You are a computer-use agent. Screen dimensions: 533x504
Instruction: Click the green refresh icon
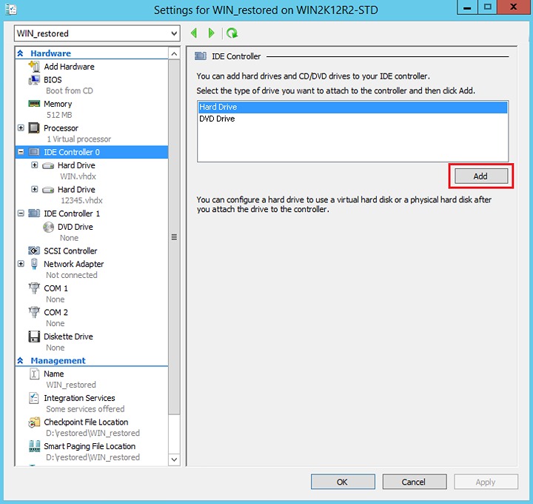pyautogui.click(x=232, y=33)
